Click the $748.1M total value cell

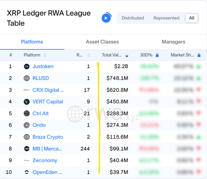pyautogui.click(x=117, y=78)
